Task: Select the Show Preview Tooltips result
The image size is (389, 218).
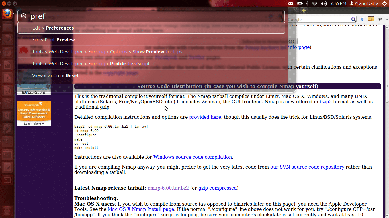Action: pyautogui.click(x=151, y=52)
